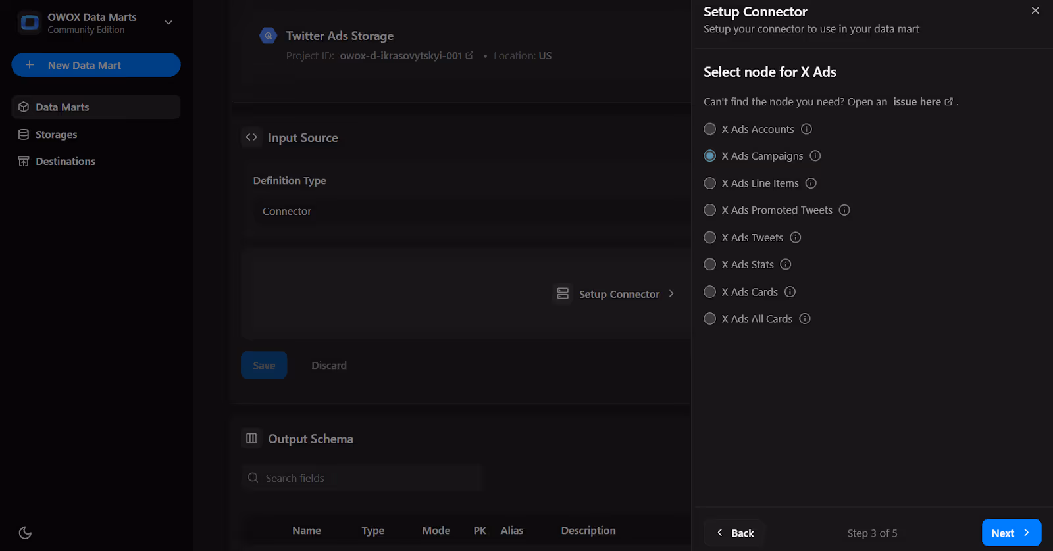Go Back to previous step
The height and width of the screenshot is (551, 1053).
pos(734,533)
